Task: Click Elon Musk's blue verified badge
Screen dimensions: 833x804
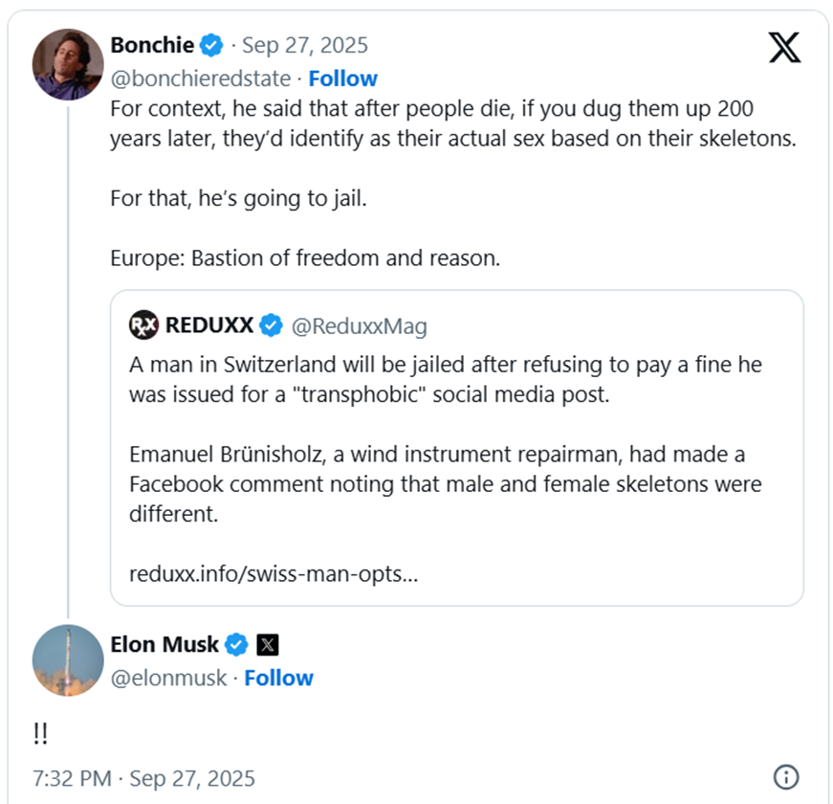Action: 236,645
